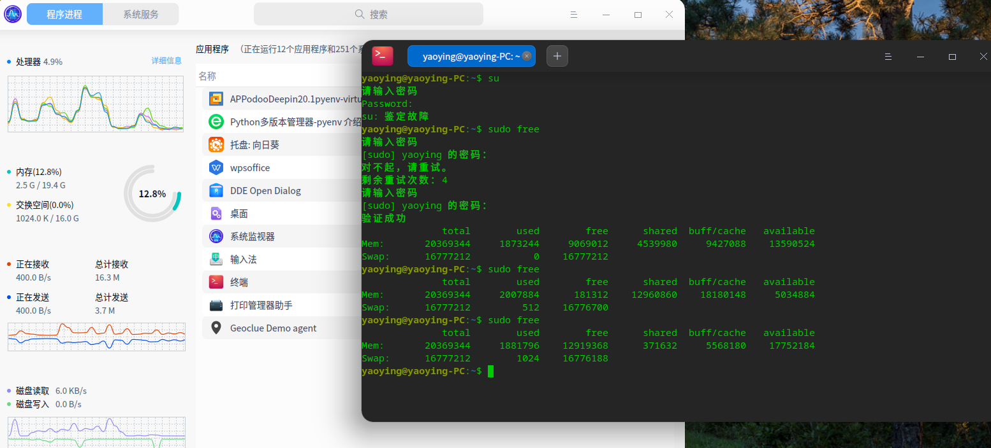Click the 总计接收 label
The image size is (991, 448).
point(112,264)
